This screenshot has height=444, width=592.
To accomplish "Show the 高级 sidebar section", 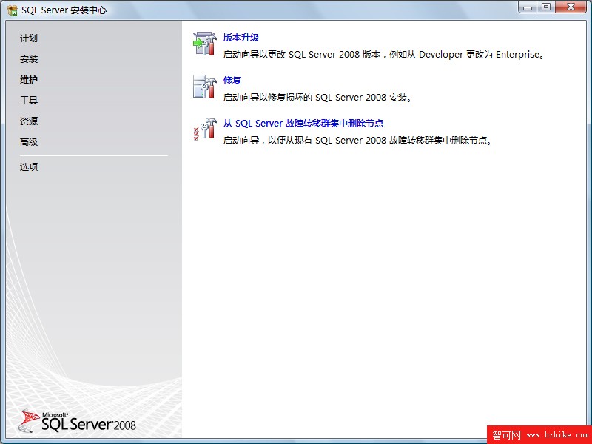I will click(29, 141).
